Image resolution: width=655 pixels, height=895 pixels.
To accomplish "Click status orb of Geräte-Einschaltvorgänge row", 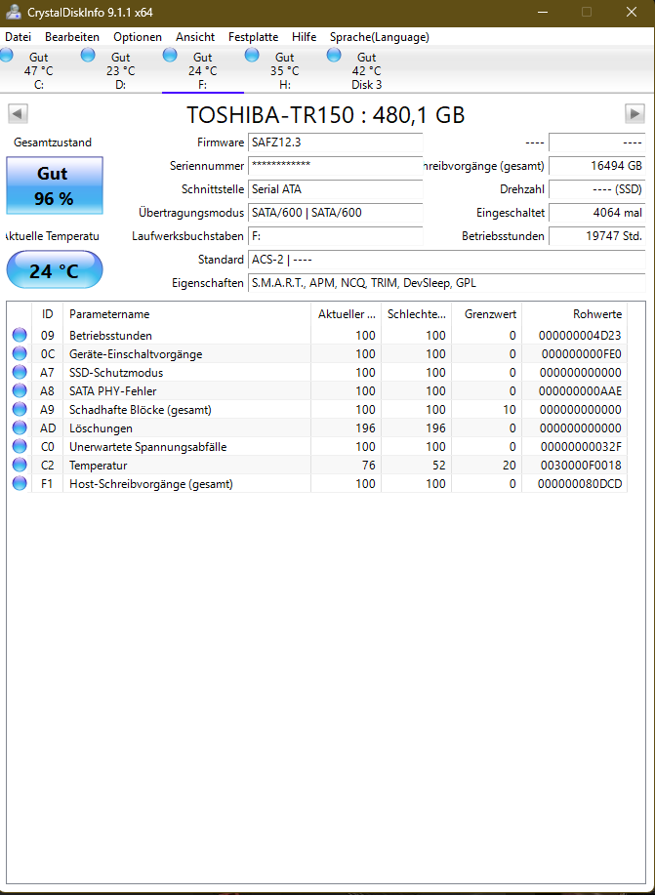I will 20,354.
